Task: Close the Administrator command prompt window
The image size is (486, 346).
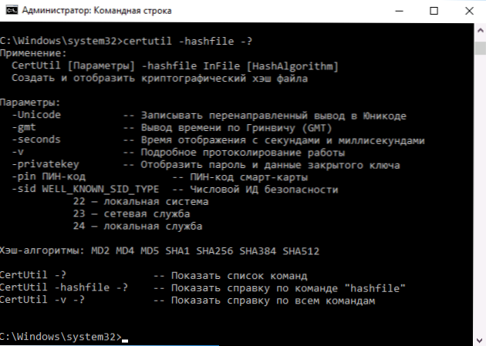Action: pyautogui.click(x=469, y=11)
